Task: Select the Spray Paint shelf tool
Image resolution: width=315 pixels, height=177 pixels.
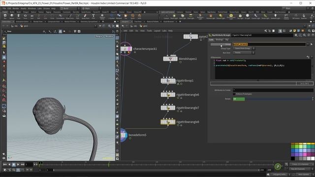Action: pyautogui.click(x=85, y=16)
